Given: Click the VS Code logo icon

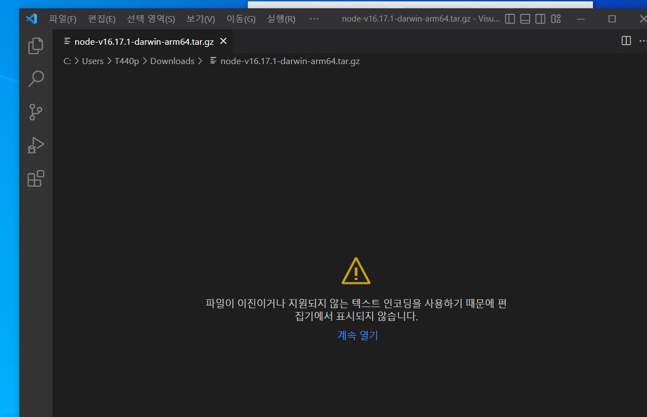Looking at the screenshot, I should [x=32, y=19].
